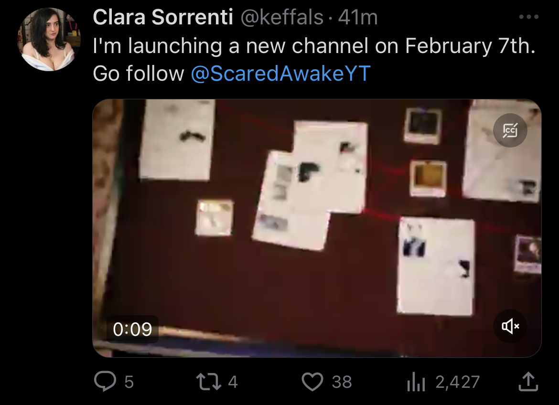Open the three-dot more options menu
This screenshot has height=405, width=559.
[x=529, y=17]
